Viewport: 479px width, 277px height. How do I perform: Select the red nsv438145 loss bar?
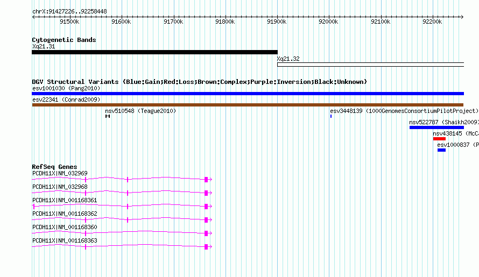pos(439,139)
